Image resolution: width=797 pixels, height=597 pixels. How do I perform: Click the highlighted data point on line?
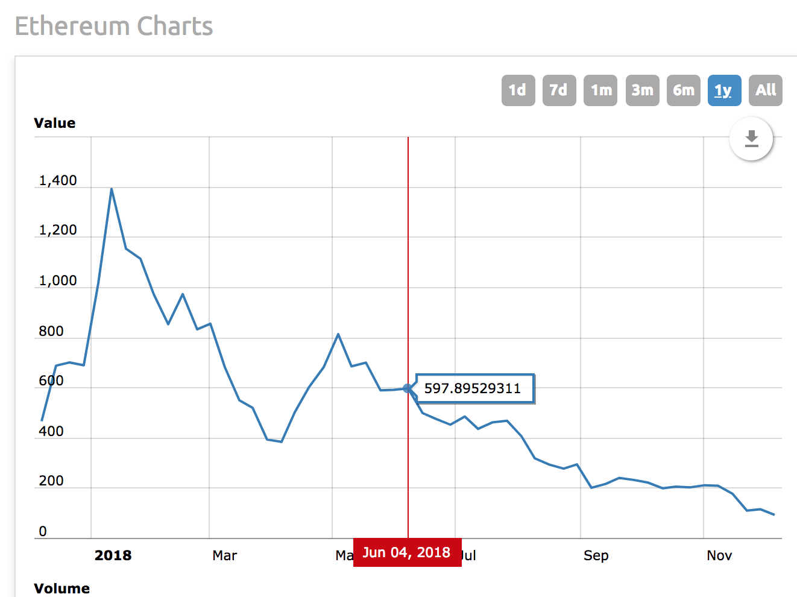[x=408, y=388]
